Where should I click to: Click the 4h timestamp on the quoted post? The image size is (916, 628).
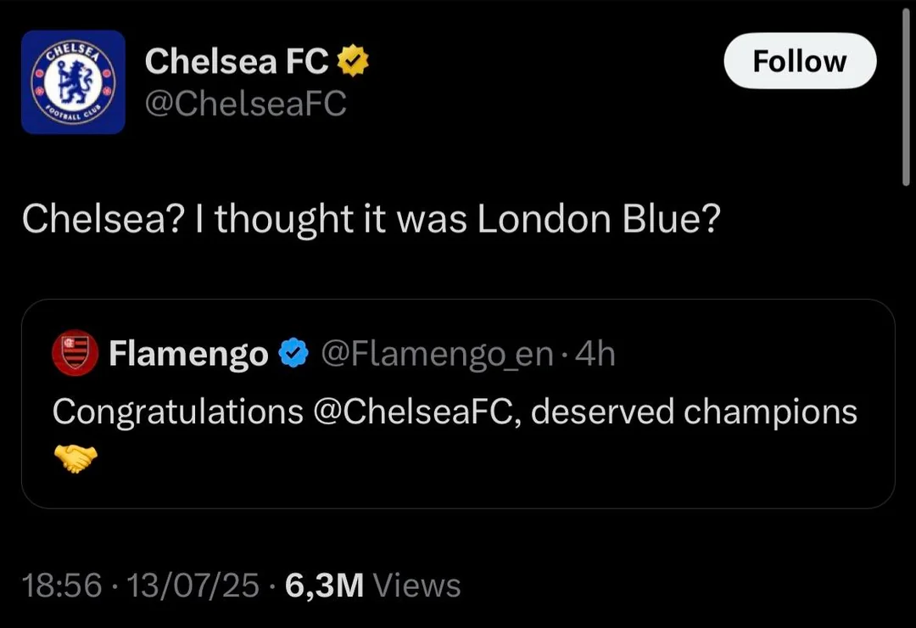pos(595,354)
